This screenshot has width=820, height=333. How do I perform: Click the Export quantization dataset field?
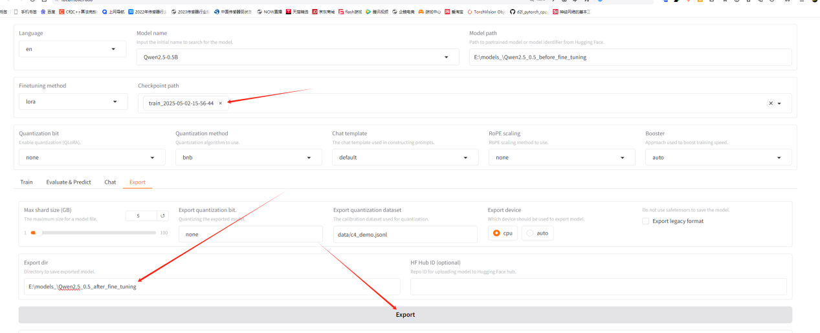tap(404, 234)
